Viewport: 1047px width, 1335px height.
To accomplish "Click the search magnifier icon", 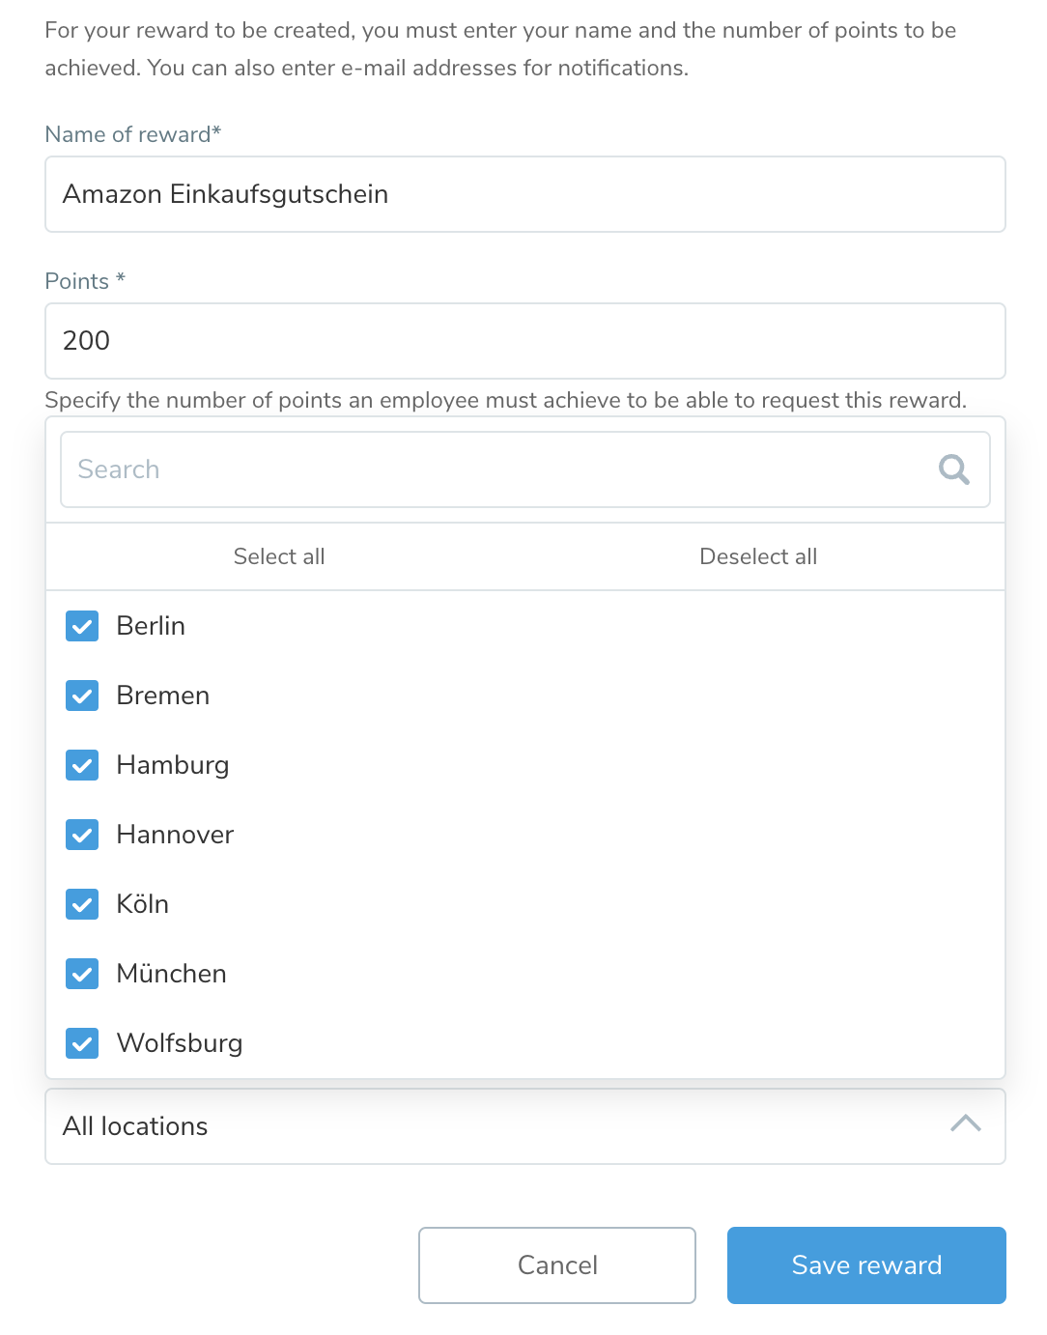I will point(953,469).
